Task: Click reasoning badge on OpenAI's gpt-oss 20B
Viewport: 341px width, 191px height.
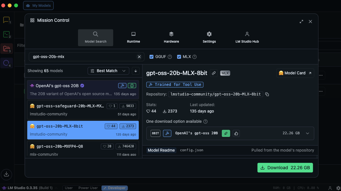Action: (x=132, y=86)
